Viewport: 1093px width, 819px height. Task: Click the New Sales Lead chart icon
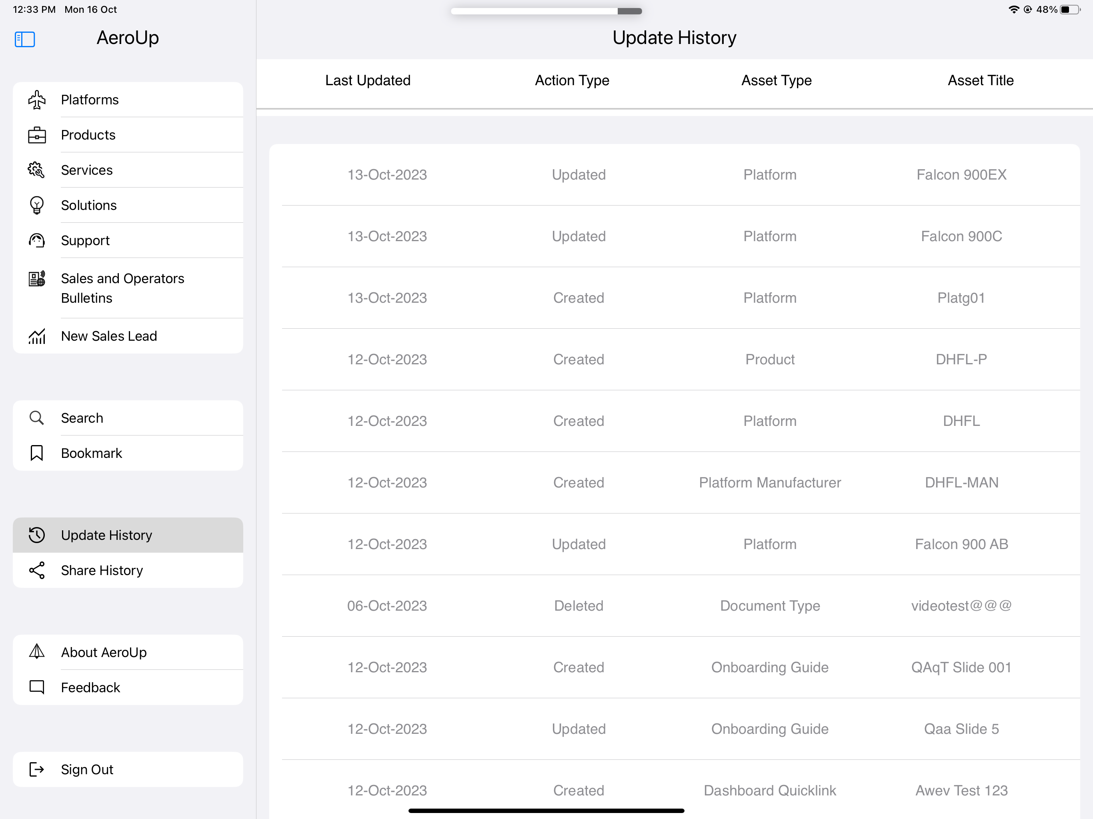pyautogui.click(x=36, y=336)
